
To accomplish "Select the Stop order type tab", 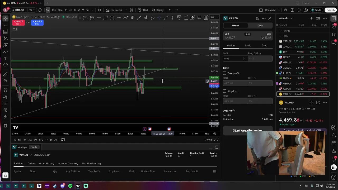I will point(264,45).
